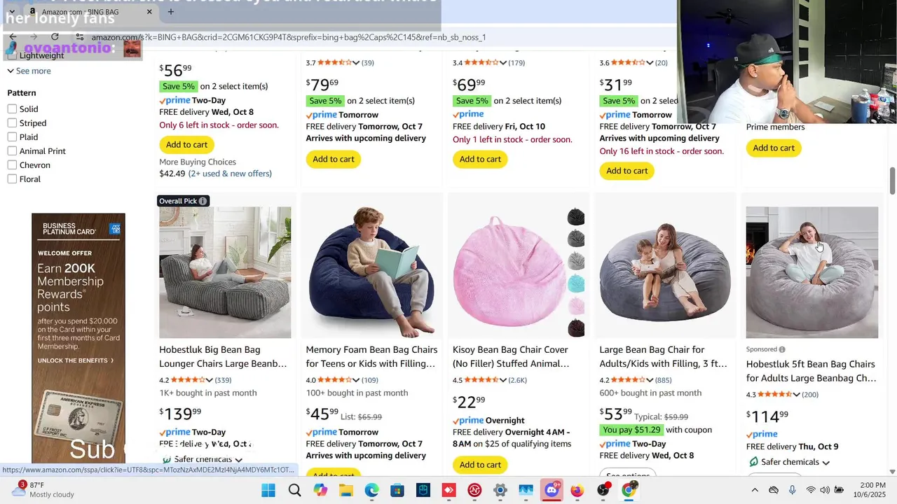897x504 pixels.
Task: Open File Explorer in the taskbar
Action: click(346, 490)
